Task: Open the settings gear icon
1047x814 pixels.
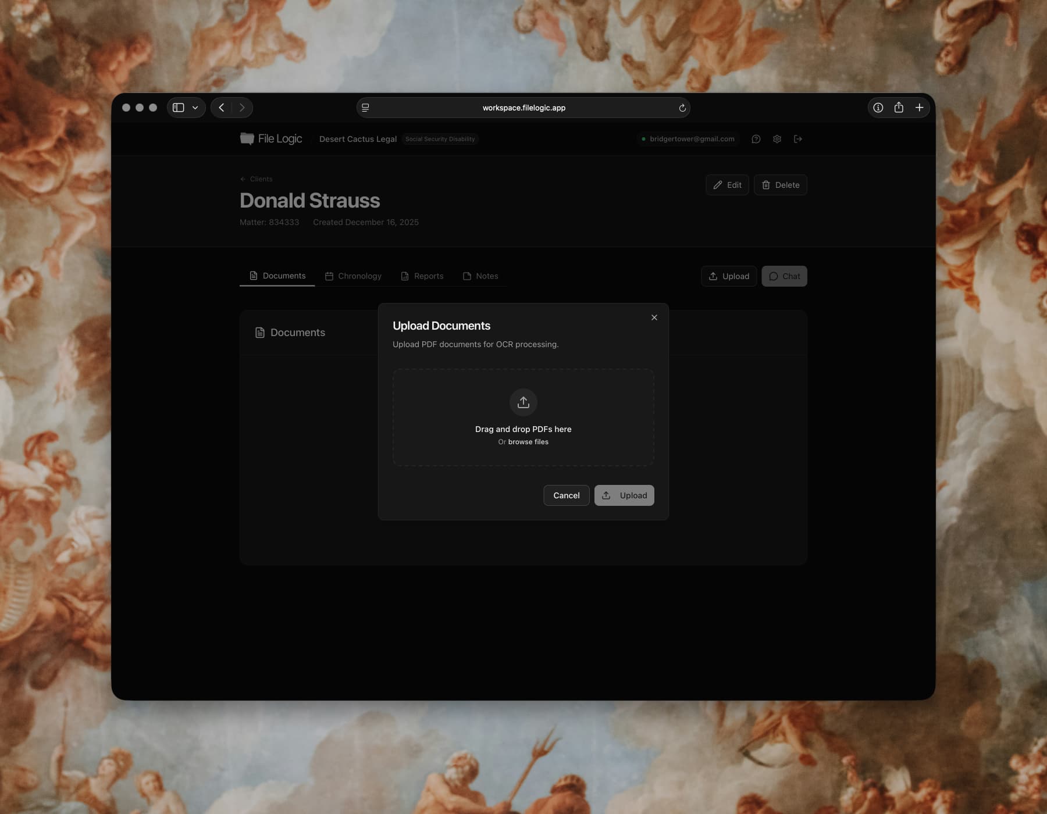Action: click(x=777, y=139)
